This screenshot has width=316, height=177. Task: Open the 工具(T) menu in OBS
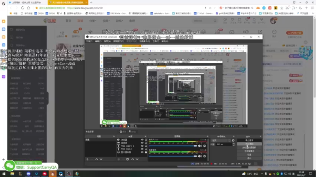pos(156,41)
